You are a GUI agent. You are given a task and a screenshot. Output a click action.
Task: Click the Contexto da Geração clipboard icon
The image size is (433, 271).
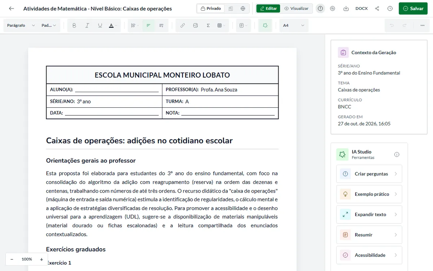tap(343, 52)
